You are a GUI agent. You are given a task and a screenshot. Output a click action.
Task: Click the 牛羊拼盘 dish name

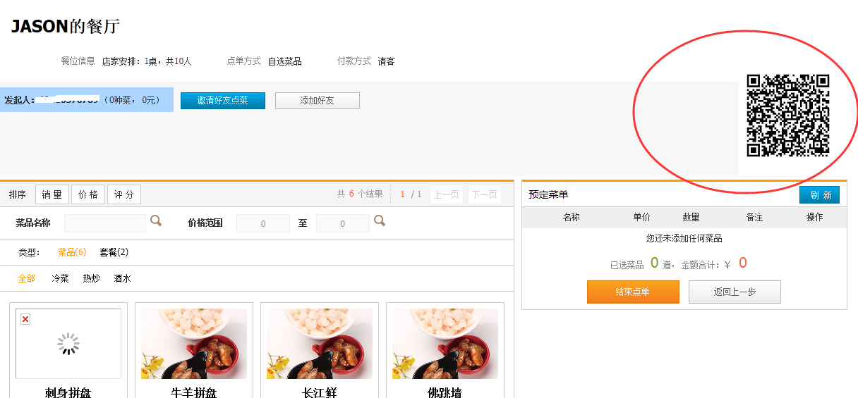pyautogui.click(x=194, y=392)
